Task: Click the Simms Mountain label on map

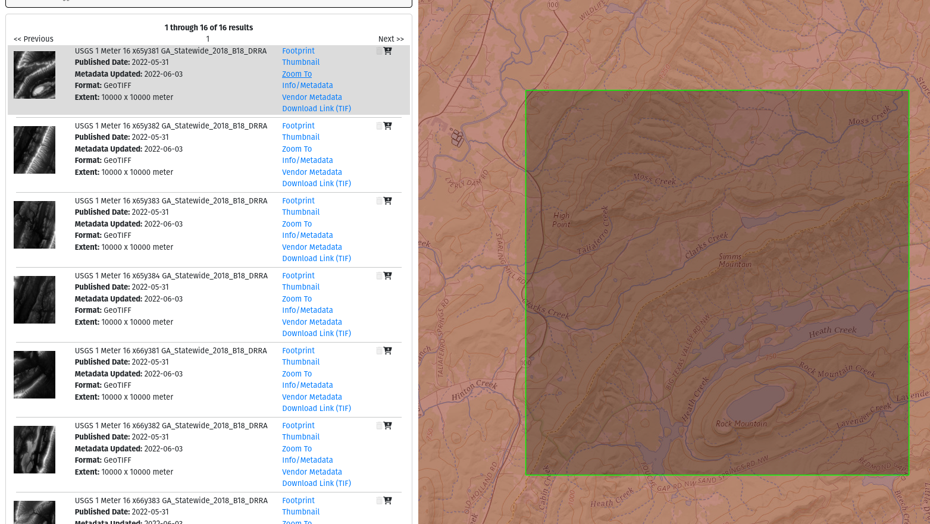Action: click(x=735, y=261)
